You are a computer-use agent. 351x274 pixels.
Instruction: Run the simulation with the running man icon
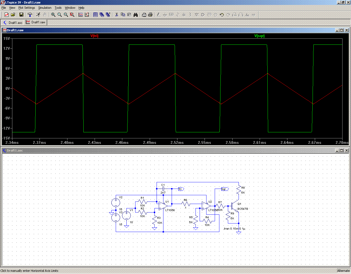(38, 15)
